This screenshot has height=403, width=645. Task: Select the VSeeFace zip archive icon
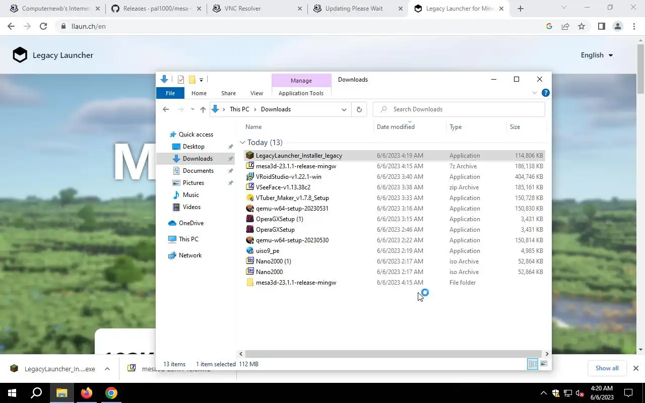pyautogui.click(x=249, y=187)
